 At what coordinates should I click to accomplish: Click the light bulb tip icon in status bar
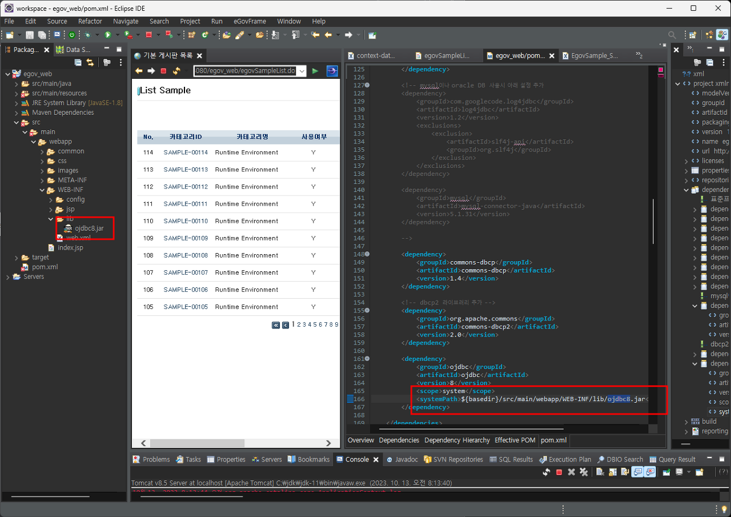tap(724, 509)
